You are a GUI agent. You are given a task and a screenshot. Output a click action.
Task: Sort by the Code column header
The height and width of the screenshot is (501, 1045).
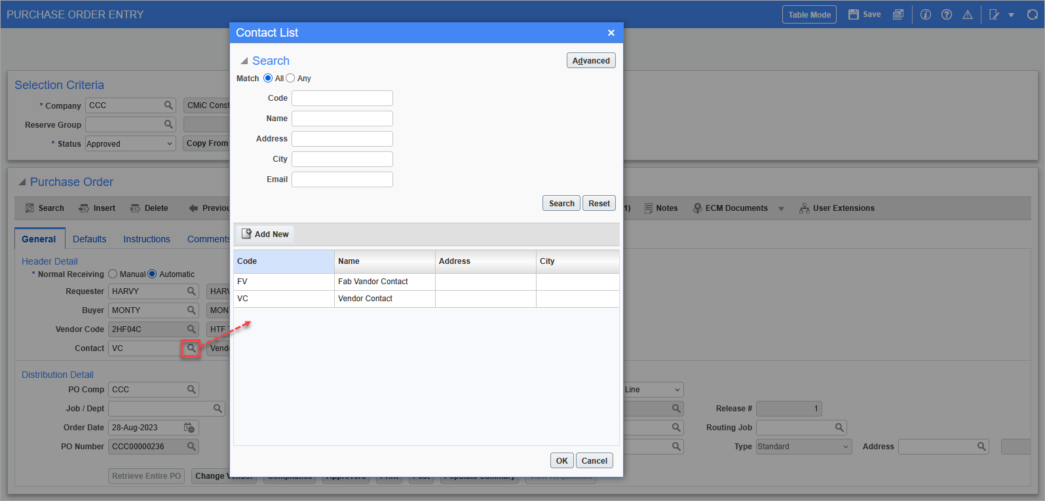(284, 261)
